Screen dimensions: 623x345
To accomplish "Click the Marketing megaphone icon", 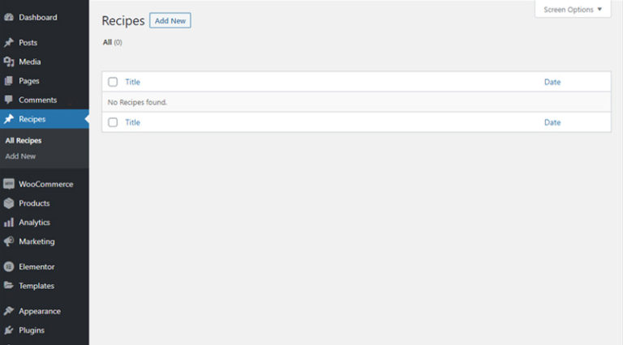I will (x=8, y=241).
